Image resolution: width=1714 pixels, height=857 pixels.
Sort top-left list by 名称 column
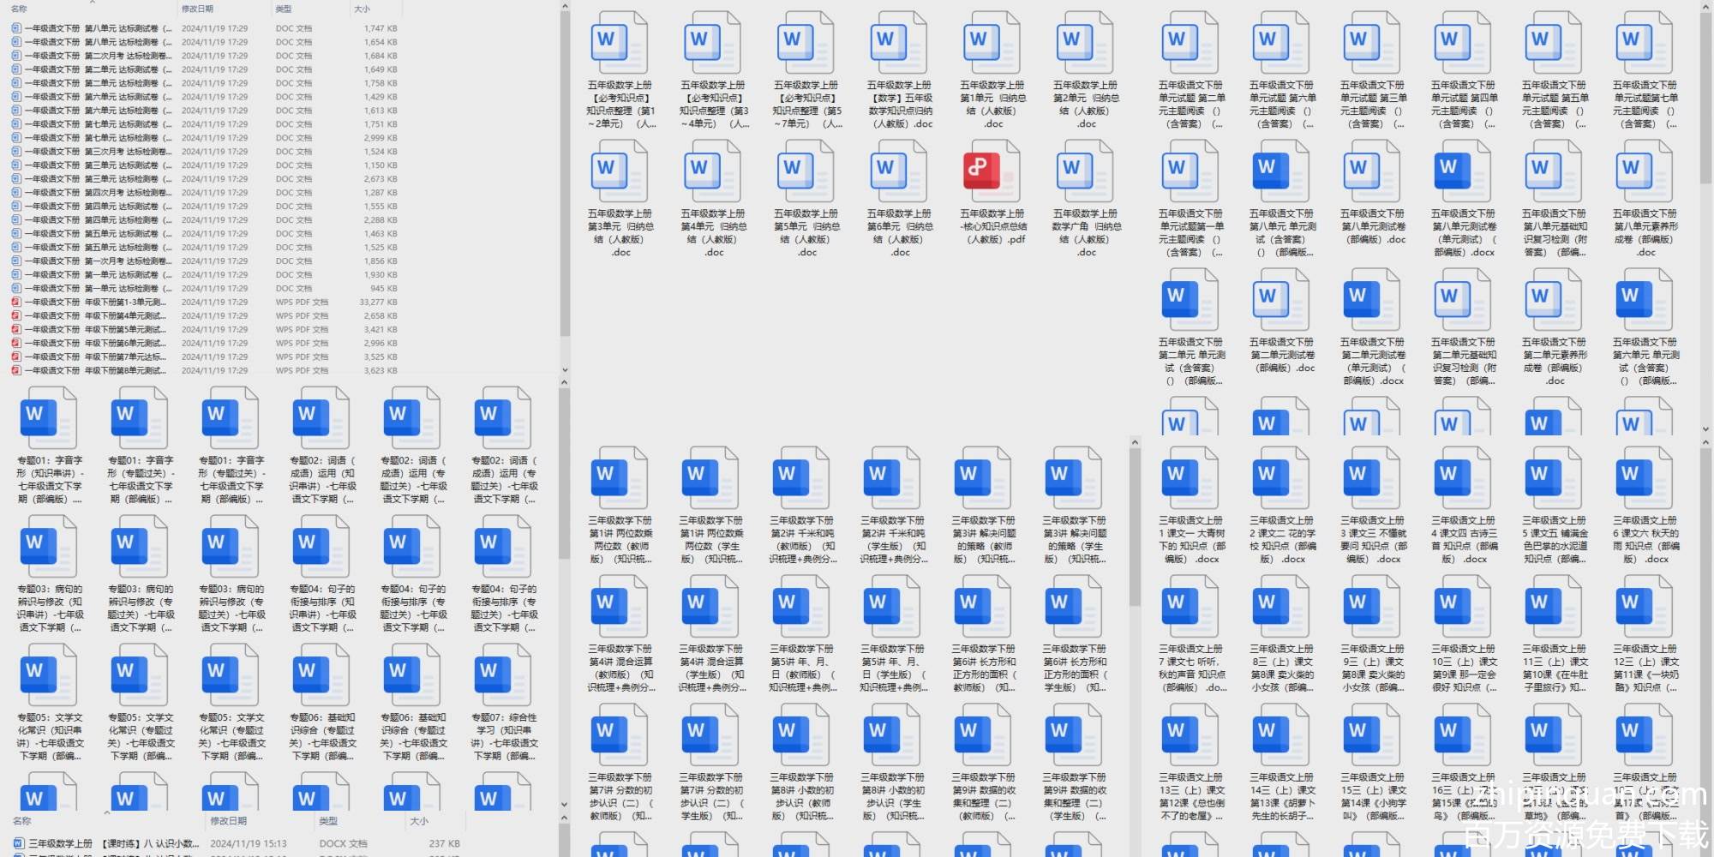(x=20, y=9)
